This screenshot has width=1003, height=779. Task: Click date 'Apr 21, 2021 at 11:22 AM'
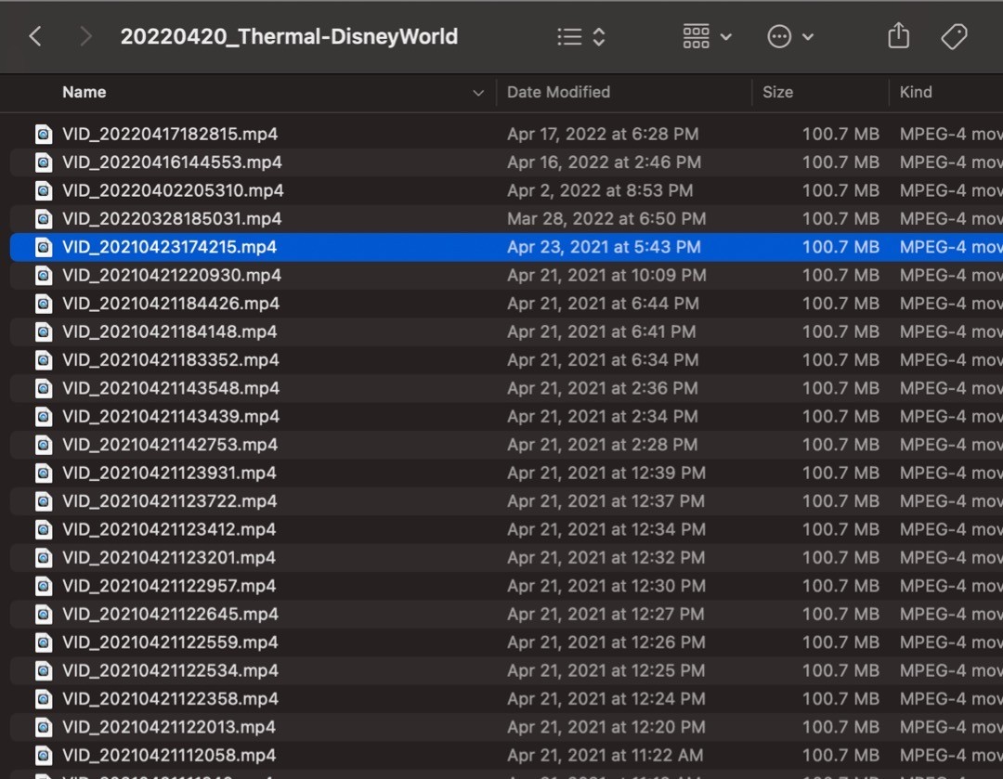(x=606, y=755)
